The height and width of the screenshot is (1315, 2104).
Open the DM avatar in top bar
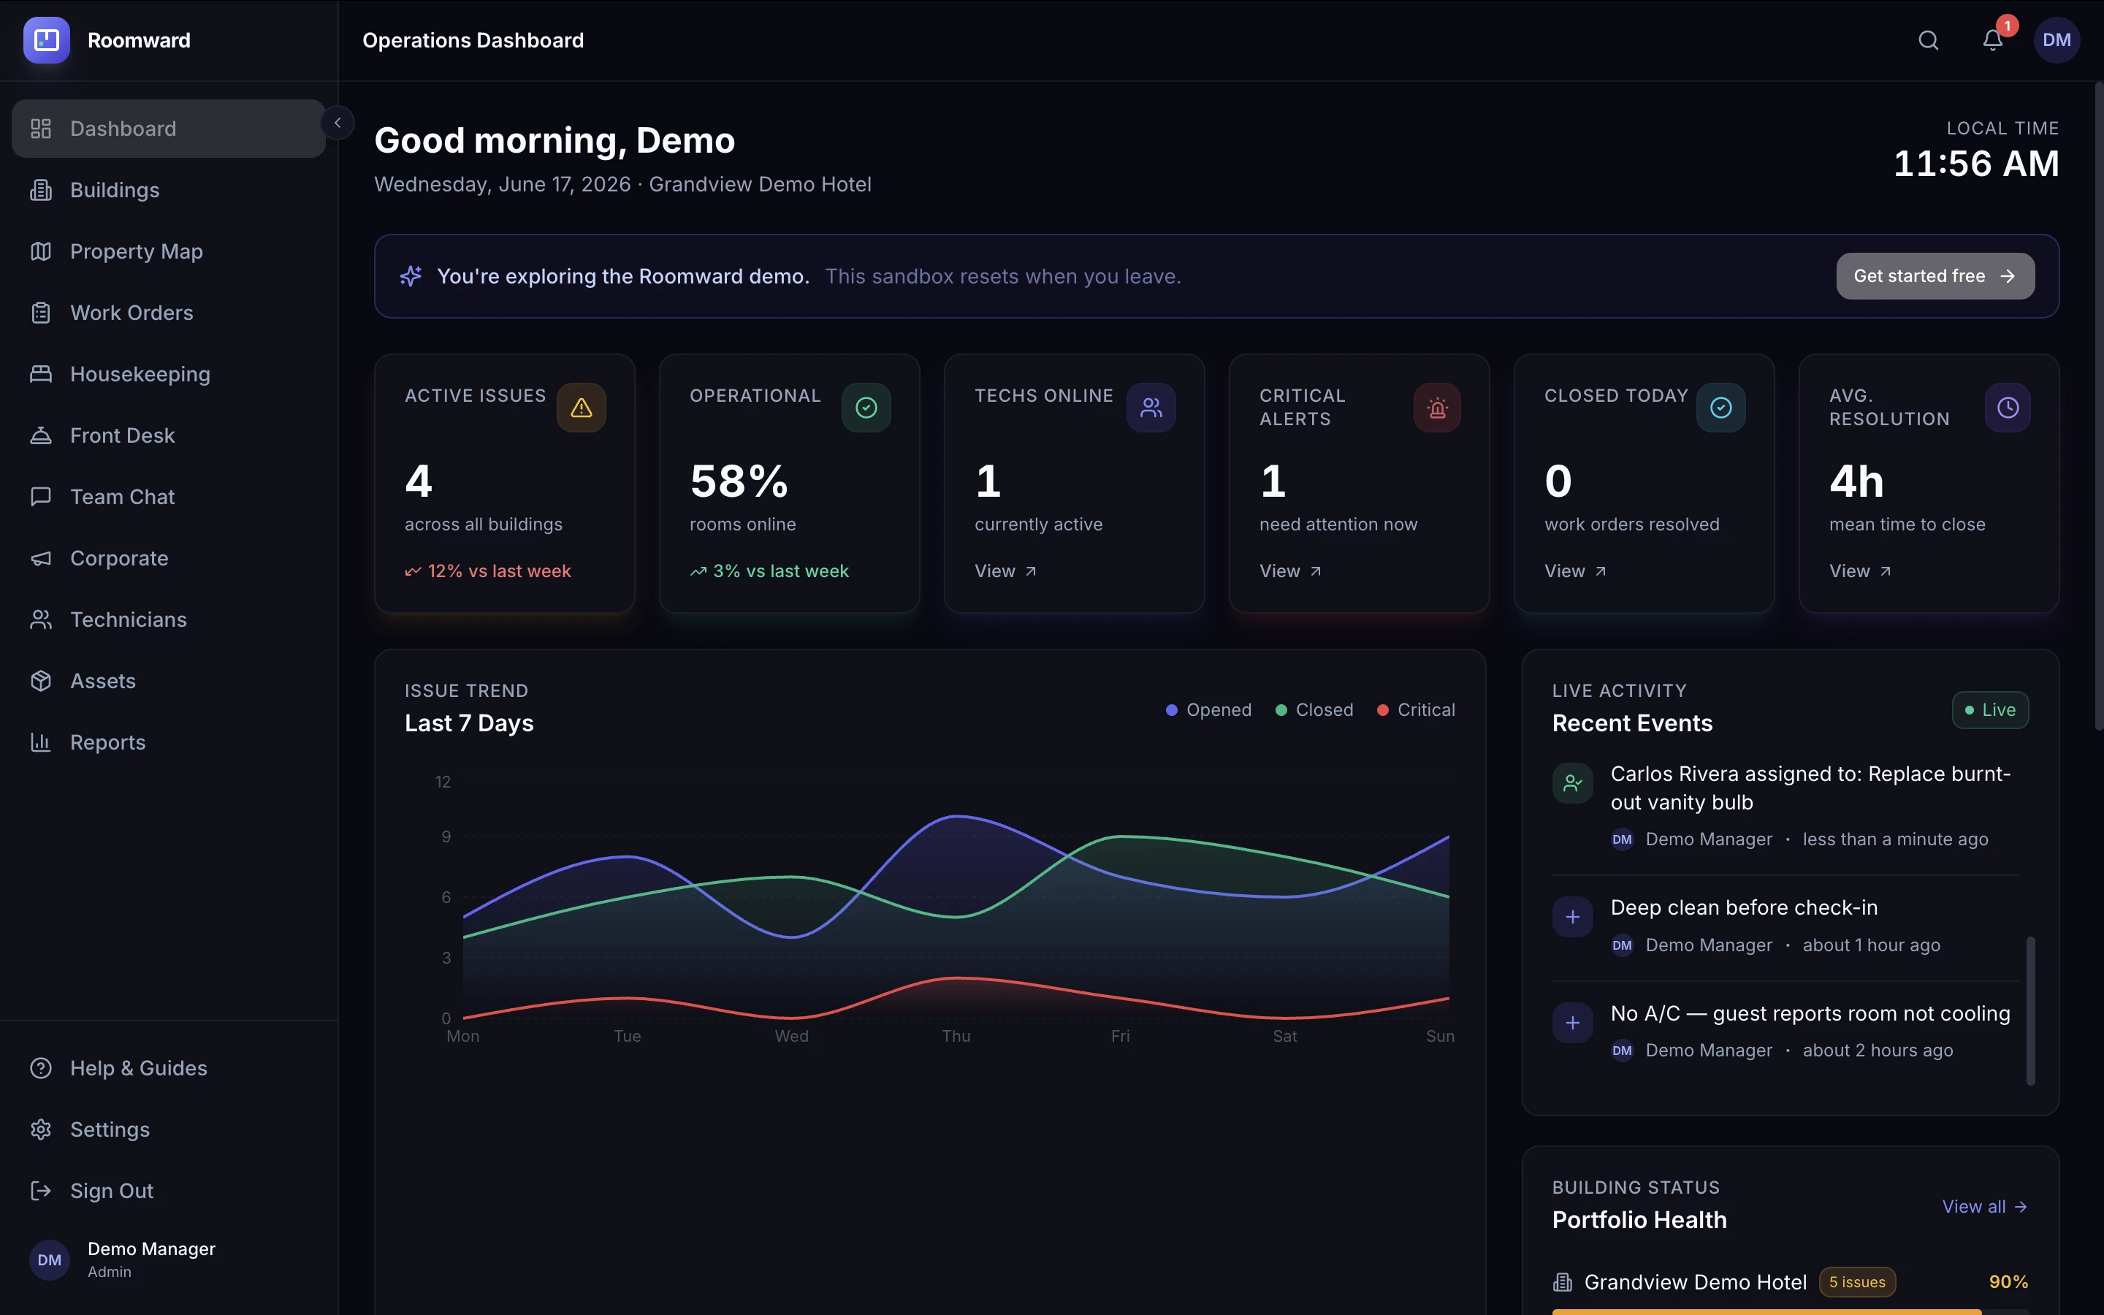coord(2057,40)
